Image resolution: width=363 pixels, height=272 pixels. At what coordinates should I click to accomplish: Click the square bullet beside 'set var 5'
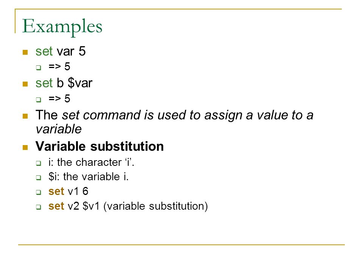click(x=25, y=52)
